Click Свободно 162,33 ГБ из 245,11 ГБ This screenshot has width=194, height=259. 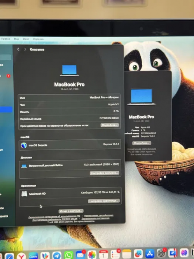point(100,192)
